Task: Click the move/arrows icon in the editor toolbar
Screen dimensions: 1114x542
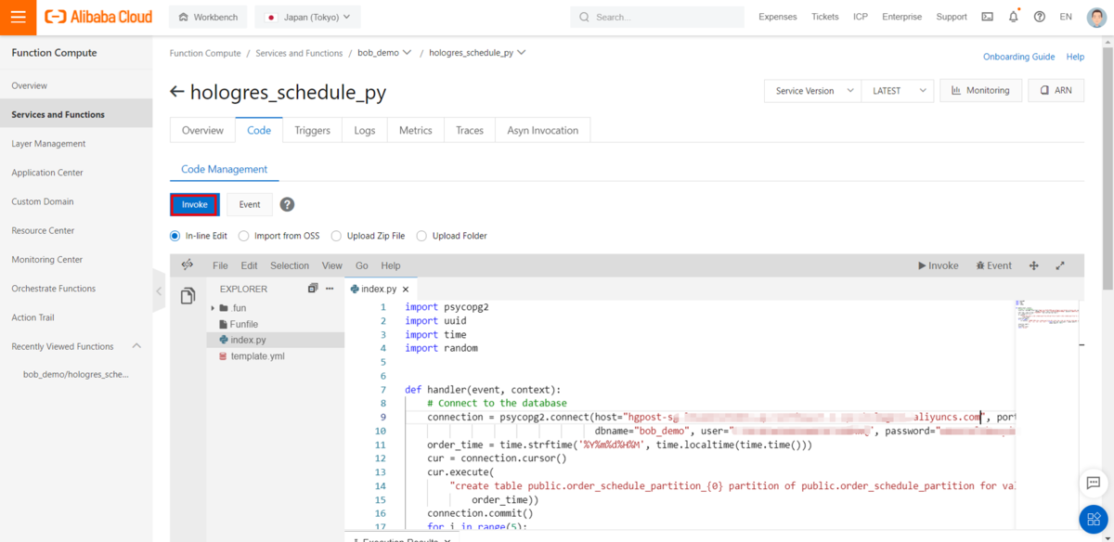Action: coord(1034,265)
